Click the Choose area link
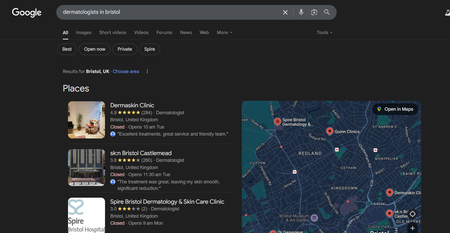Screen dimensions: 450x233 (126, 71)
